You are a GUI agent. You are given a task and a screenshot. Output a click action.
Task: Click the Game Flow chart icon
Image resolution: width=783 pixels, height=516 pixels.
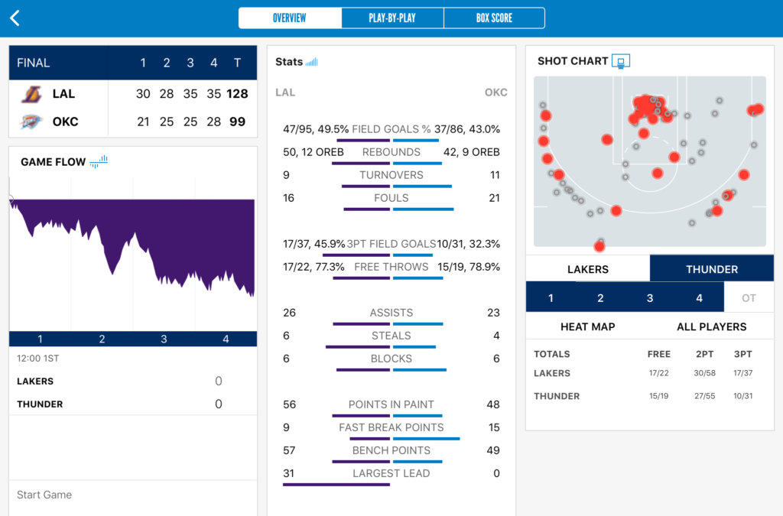pos(99,161)
